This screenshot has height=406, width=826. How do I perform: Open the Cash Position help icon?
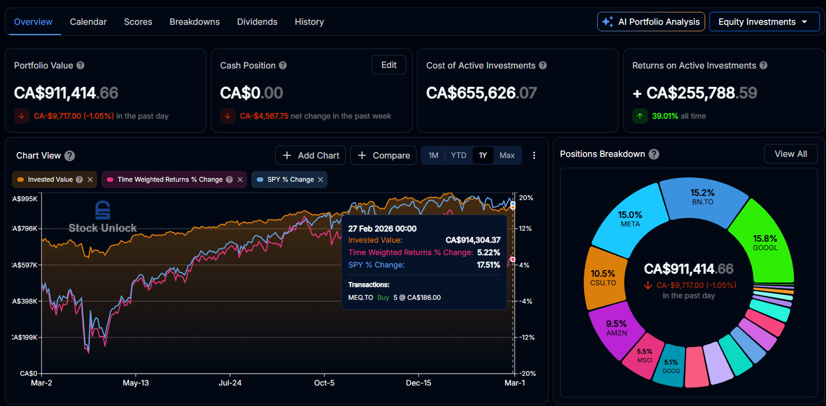pyautogui.click(x=283, y=65)
